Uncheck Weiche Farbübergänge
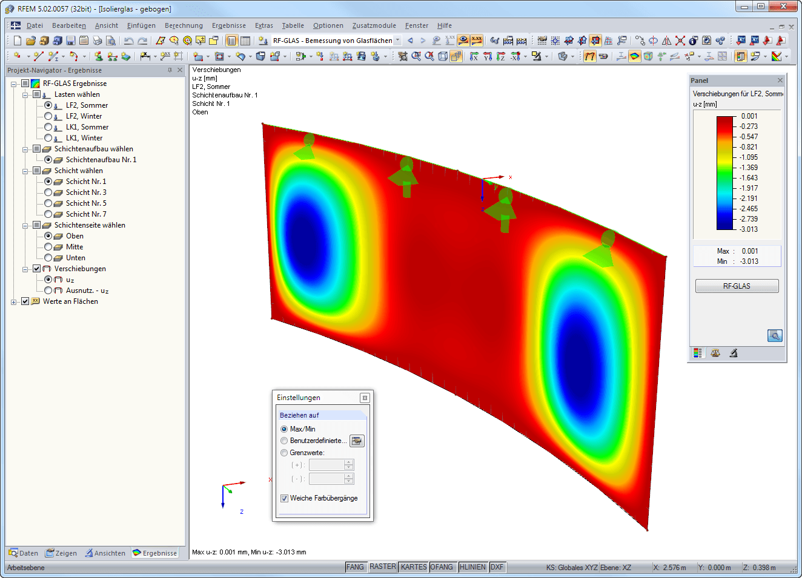Screen dimensions: 802x578 coord(284,498)
